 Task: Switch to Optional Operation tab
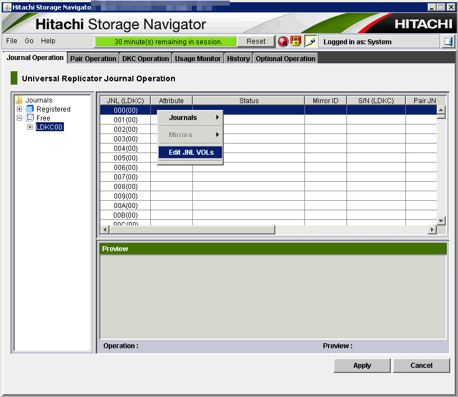pos(285,58)
